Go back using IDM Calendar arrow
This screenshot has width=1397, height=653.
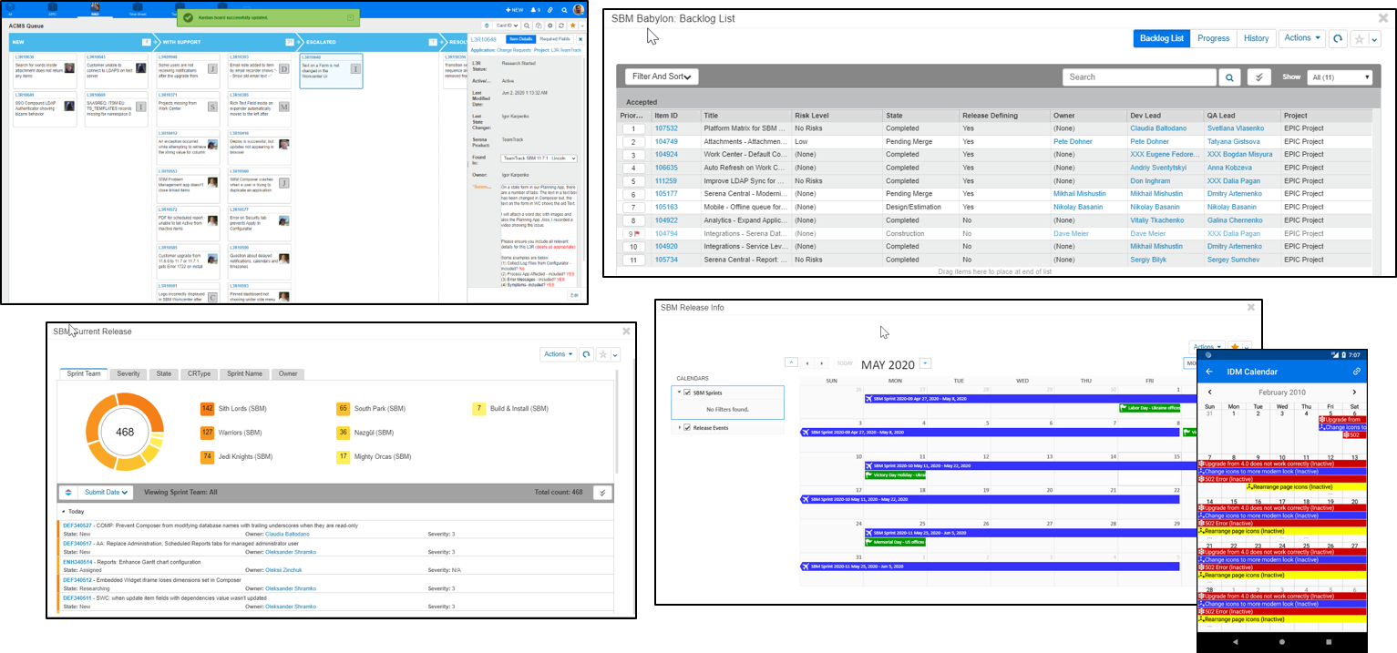[1209, 372]
